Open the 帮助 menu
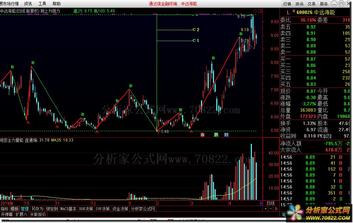The image size is (353, 223). [x=56, y=4]
